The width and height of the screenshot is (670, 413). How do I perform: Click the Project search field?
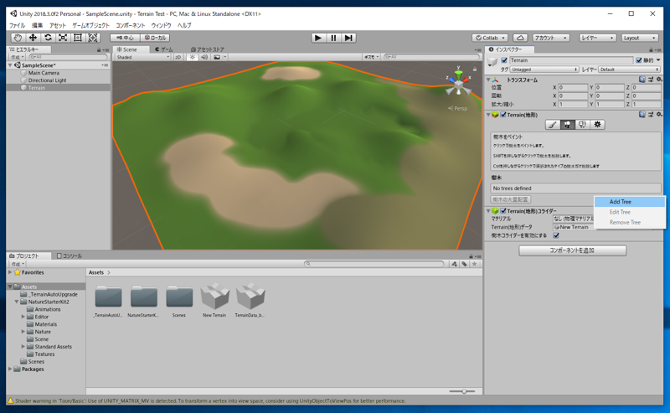point(374,264)
